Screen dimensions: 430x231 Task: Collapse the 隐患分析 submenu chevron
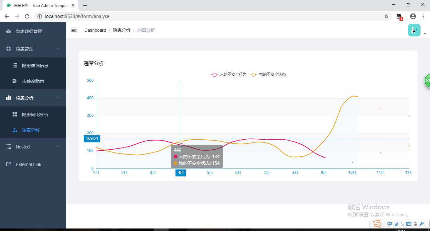(x=58, y=98)
